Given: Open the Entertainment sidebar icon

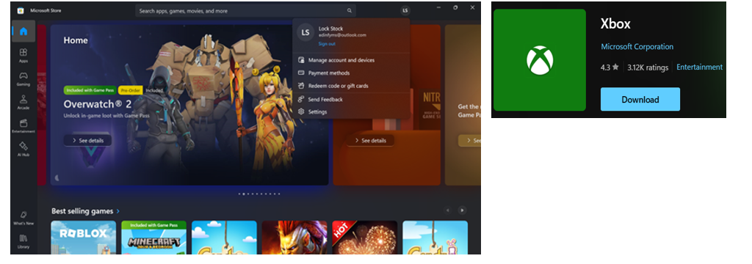Looking at the screenshot, I should tap(23, 125).
